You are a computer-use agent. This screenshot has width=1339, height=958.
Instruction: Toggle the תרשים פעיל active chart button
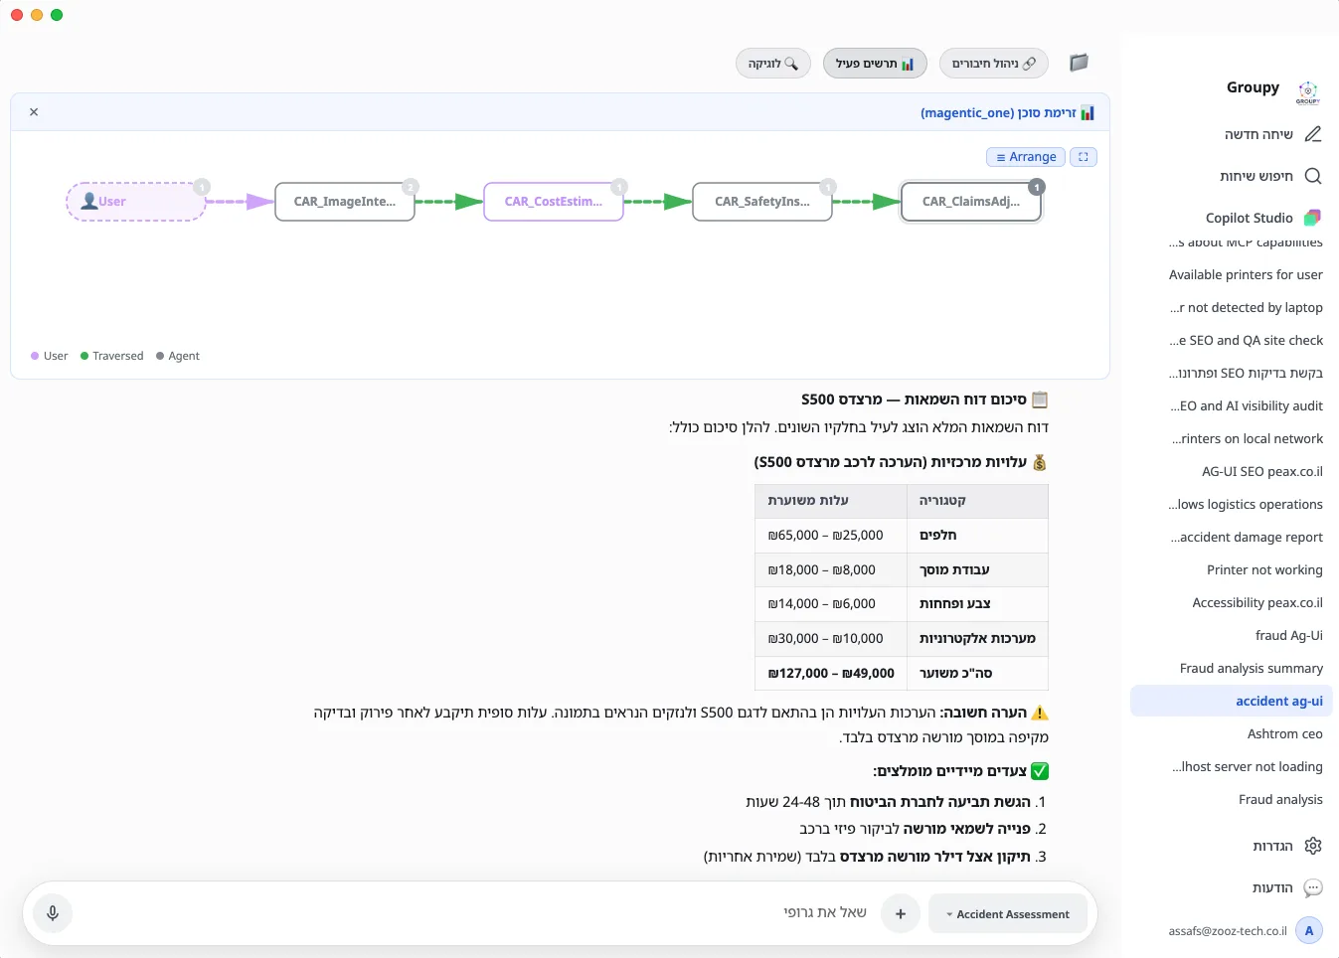click(x=875, y=64)
